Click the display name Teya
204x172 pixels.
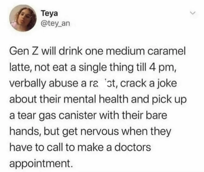(x=50, y=13)
